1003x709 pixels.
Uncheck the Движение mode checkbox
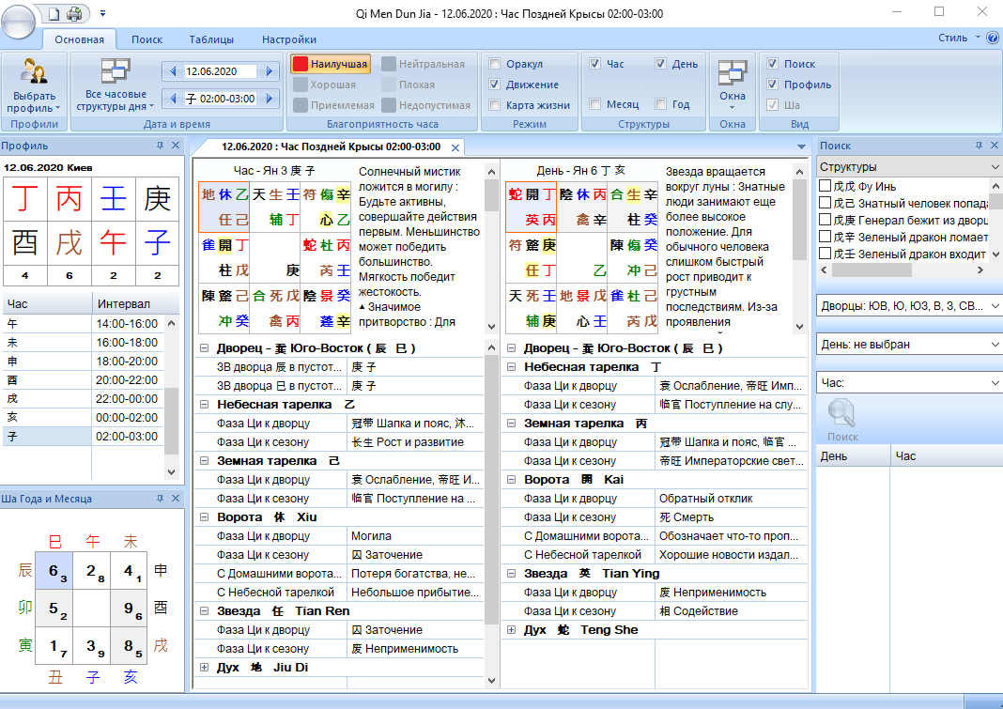point(495,84)
